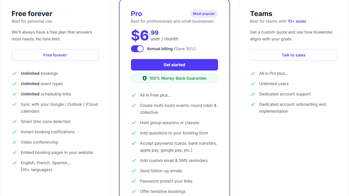Click checkmark beside Embed booking pages
The width and height of the screenshot is (349, 196).
coord(15,152)
